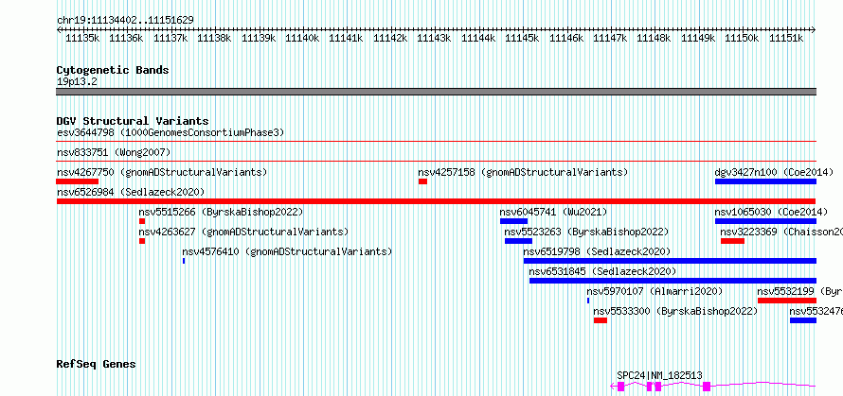Image resolution: width=843 pixels, height=396 pixels.
Task: Select the tiny blue mark under nsv5970107
Action: 588,301
